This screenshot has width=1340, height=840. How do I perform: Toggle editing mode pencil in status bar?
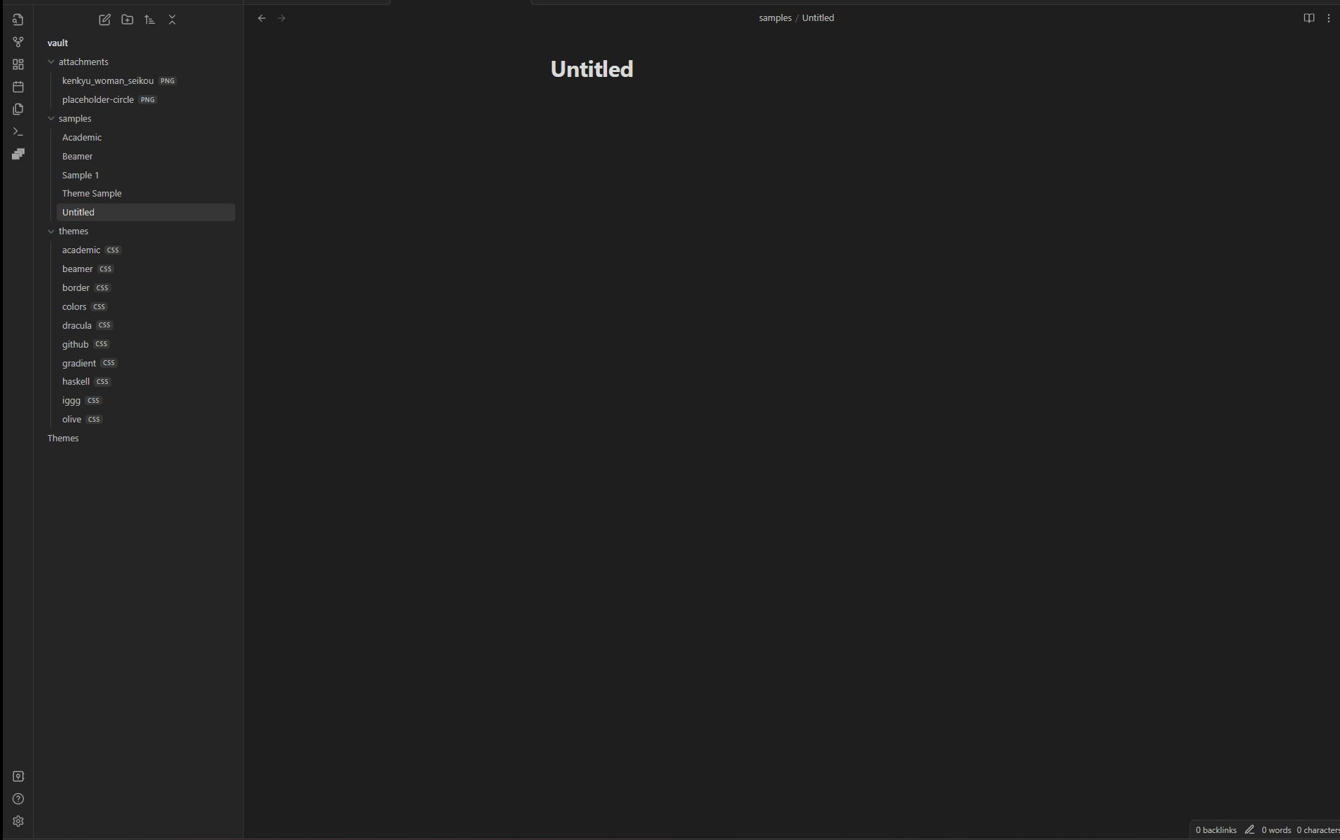pyautogui.click(x=1250, y=830)
